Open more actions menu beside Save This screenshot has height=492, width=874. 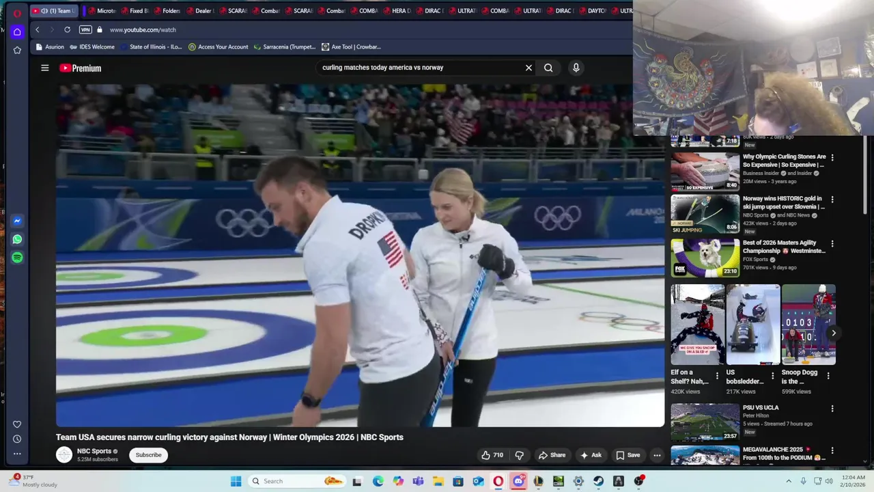(x=657, y=455)
